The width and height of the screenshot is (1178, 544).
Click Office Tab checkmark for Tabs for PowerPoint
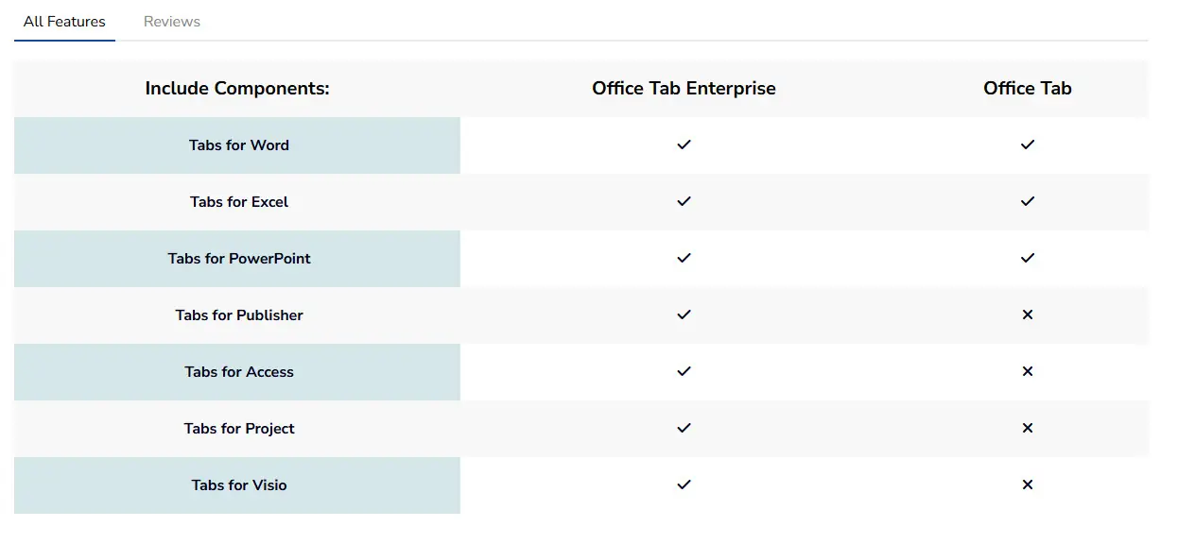1028,259
